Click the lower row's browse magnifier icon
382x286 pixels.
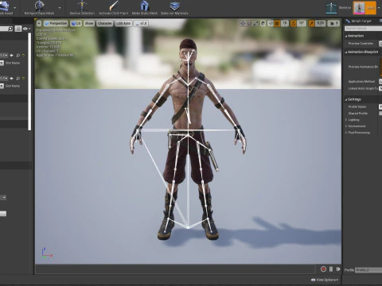point(18,79)
